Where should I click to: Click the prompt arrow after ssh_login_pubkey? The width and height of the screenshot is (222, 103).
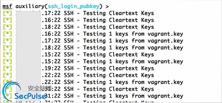(x=107, y=7)
